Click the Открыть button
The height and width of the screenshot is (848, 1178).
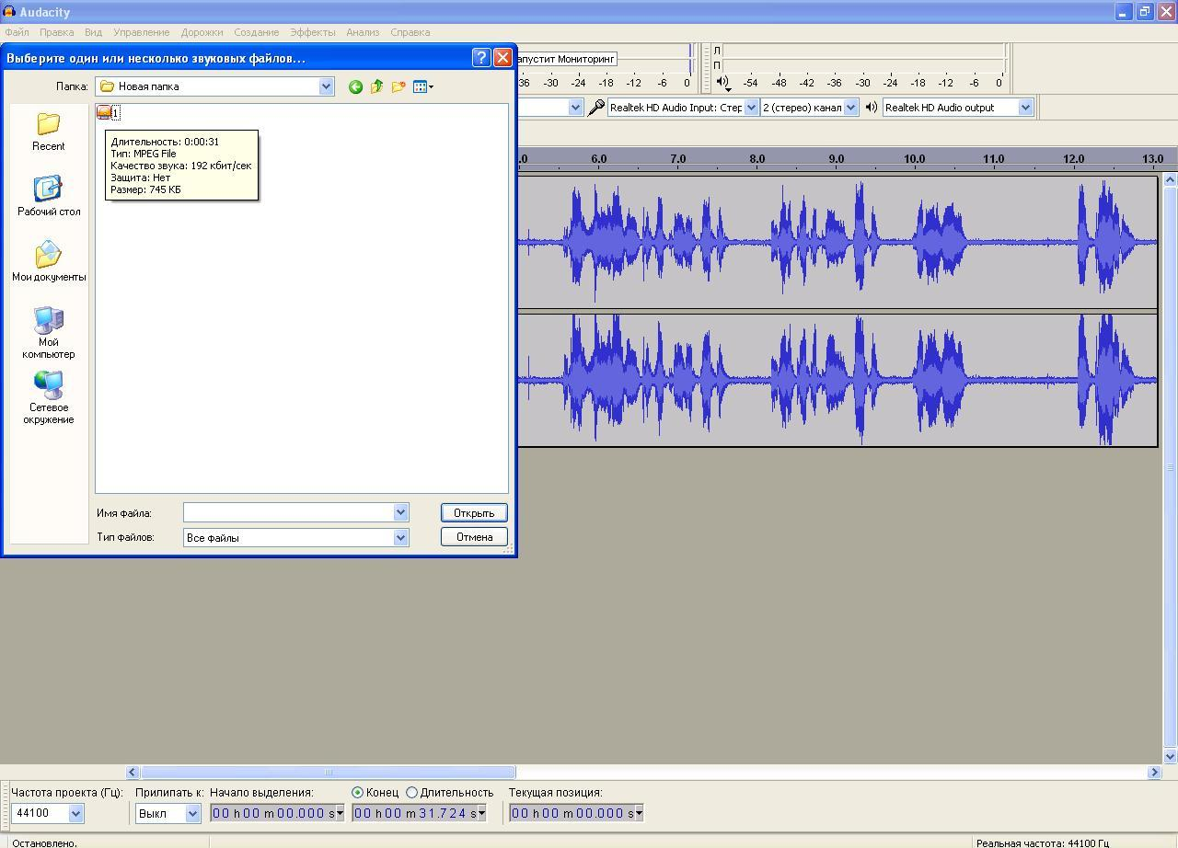474,513
